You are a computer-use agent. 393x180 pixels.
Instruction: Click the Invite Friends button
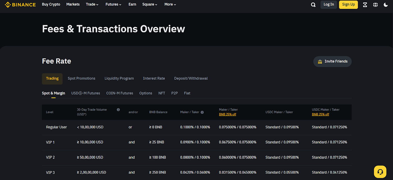332,61
